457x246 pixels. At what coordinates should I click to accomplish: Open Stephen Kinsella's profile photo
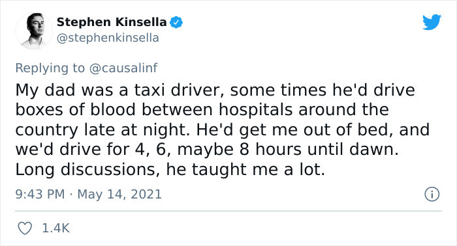(34, 31)
